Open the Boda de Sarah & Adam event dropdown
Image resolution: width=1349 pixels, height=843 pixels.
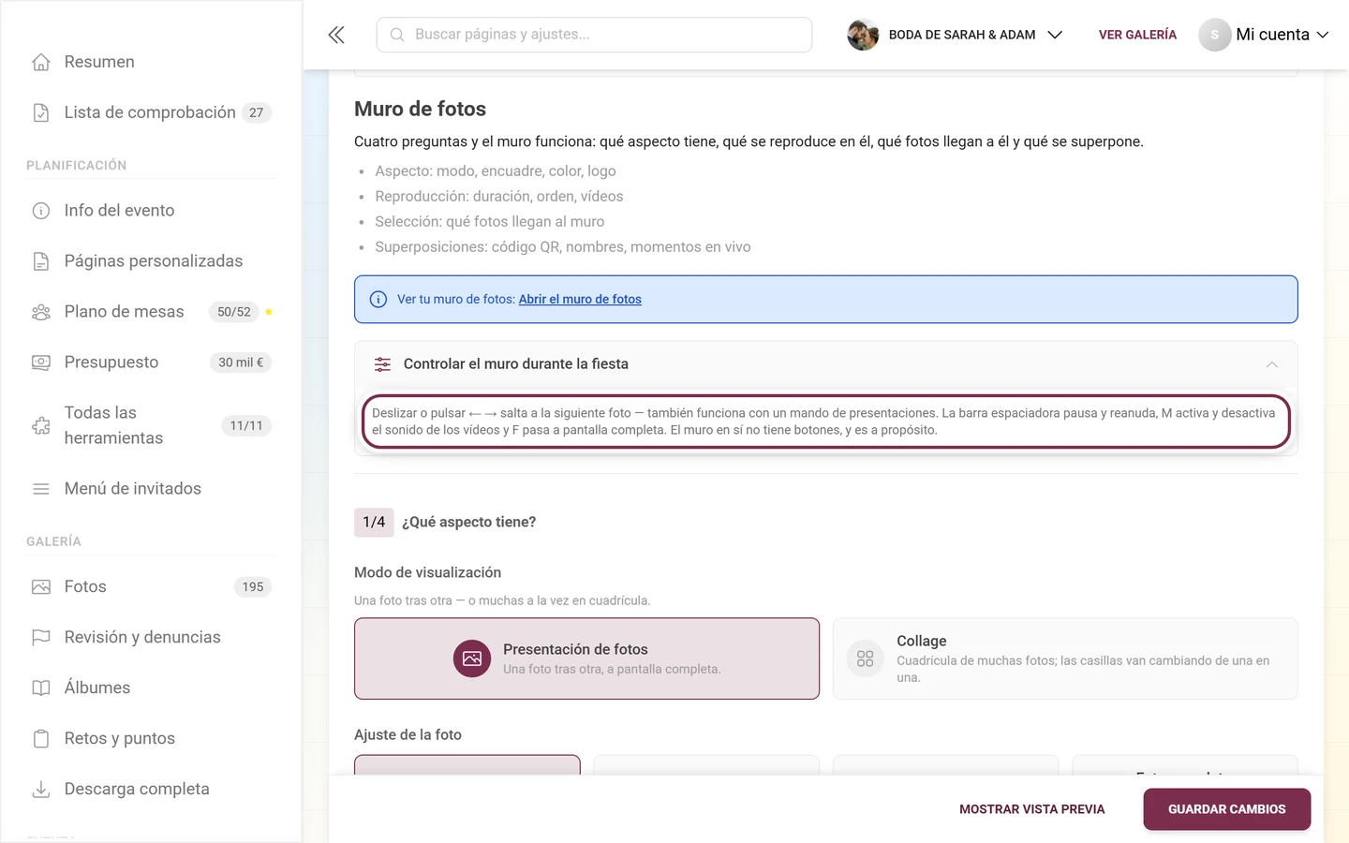pos(956,35)
